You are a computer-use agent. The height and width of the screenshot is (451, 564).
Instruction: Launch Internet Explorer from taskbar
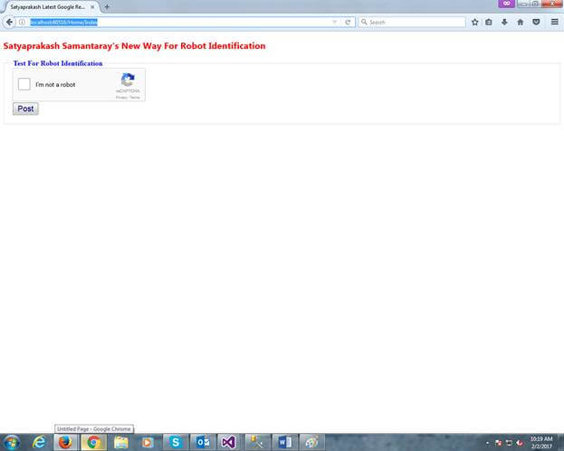39,442
